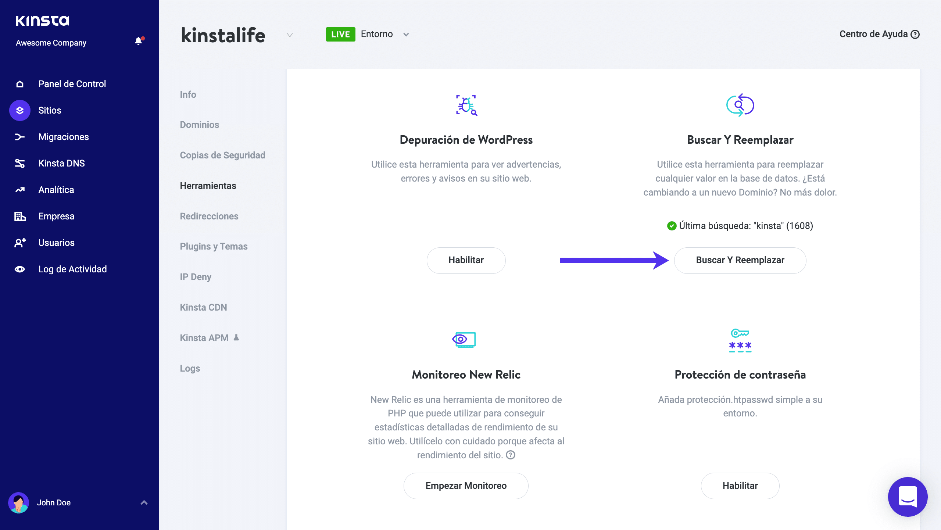941x530 pixels.
Task: Select Kinsta APM in site menu
Action: tap(204, 338)
